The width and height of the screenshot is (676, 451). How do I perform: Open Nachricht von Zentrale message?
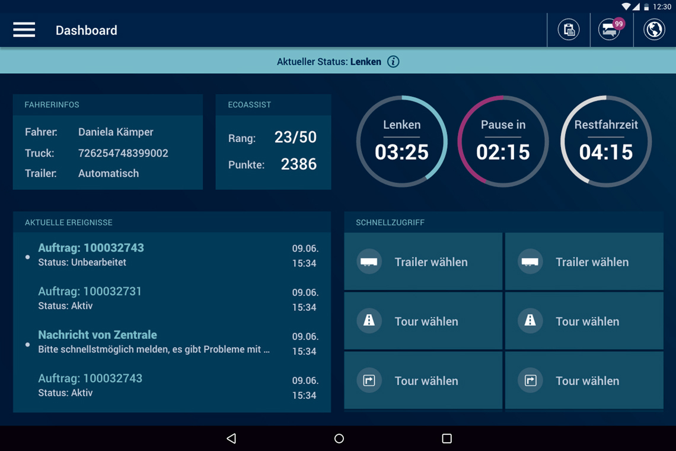tap(172, 342)
